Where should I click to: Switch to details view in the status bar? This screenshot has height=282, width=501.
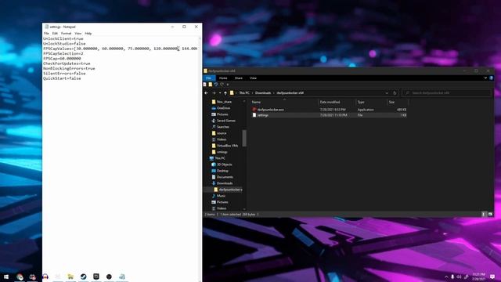pyautogui.click(x=484, y=214)
